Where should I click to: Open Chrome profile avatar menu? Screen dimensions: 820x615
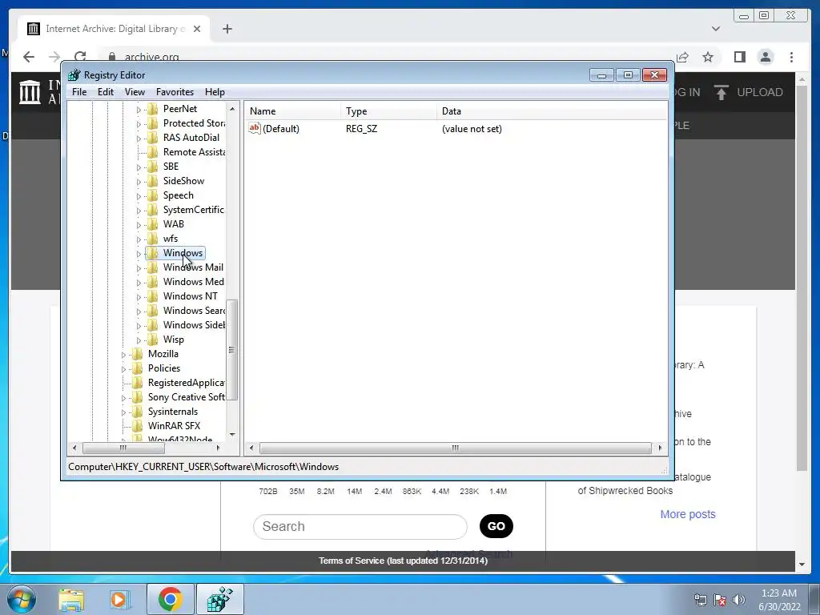[x=766, y=57]
